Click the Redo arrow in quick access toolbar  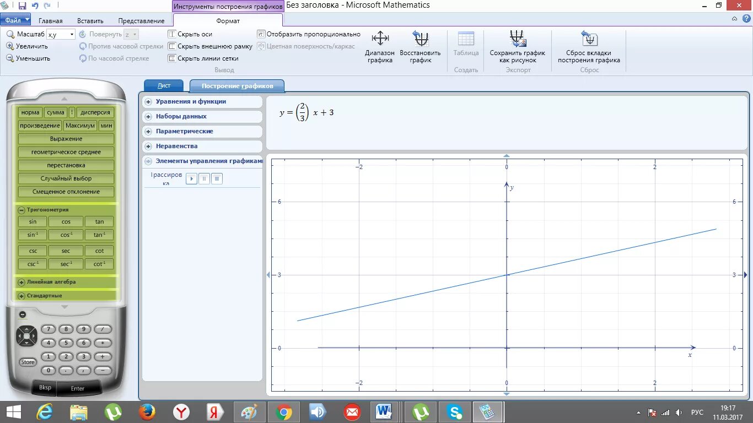coord(47,6)
